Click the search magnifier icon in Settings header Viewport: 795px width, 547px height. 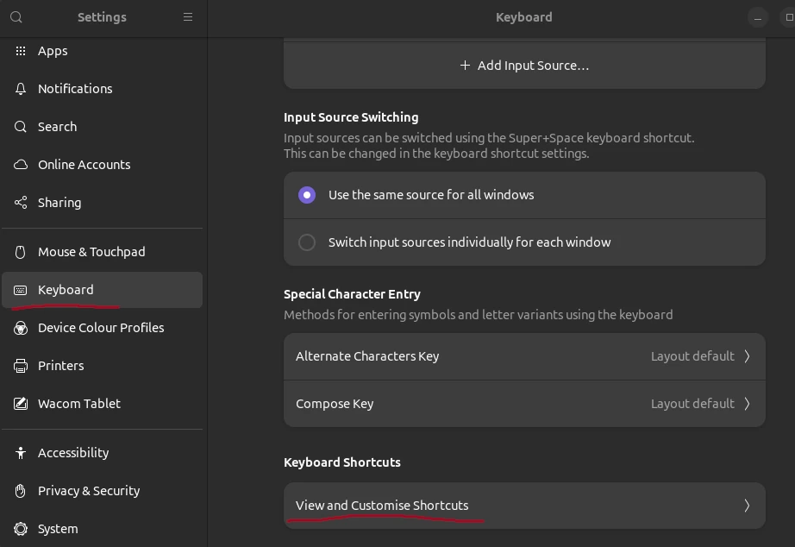point(16,17)
